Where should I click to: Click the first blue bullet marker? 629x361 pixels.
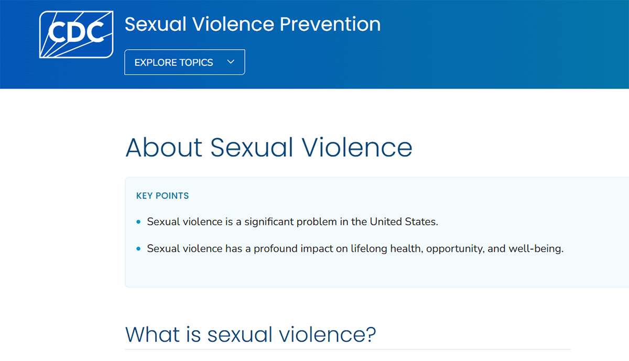pos(138,222)
